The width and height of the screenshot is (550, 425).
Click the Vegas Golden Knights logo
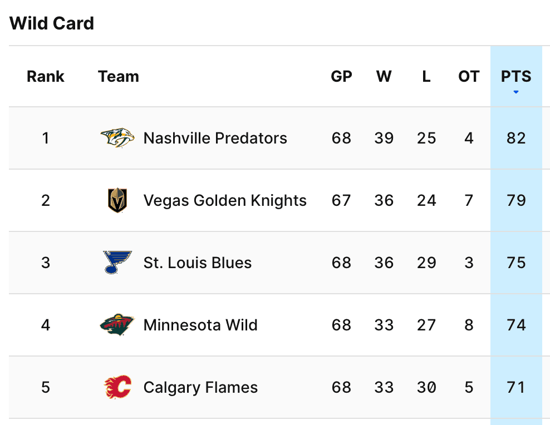pyautogui.click(x=117, y=200)
